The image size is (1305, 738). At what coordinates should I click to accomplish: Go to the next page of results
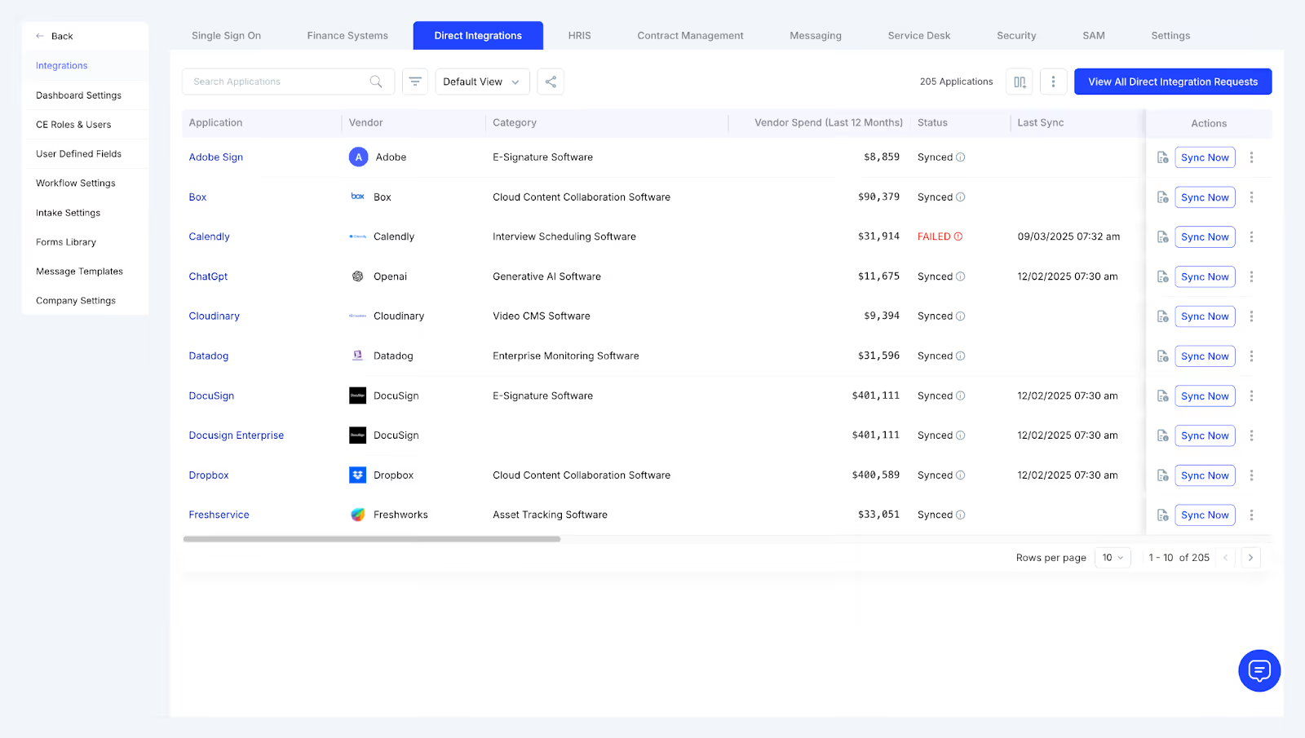[x=1250, y=558]
